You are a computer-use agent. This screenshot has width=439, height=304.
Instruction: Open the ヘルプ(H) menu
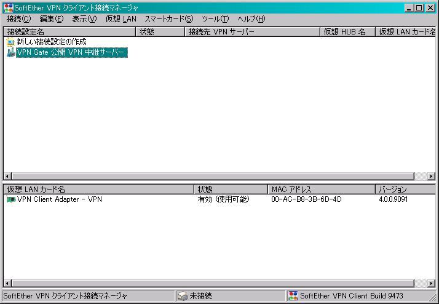(x=251, y=19)
